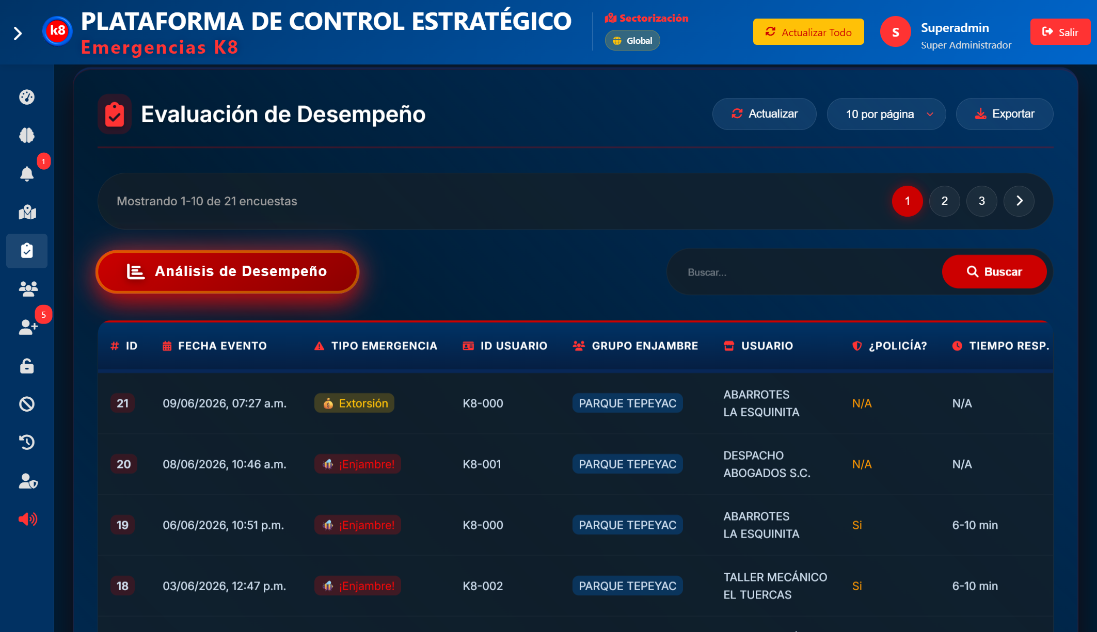
Task: Go to page 2 of surveys
Action: (x=944, y=201)
